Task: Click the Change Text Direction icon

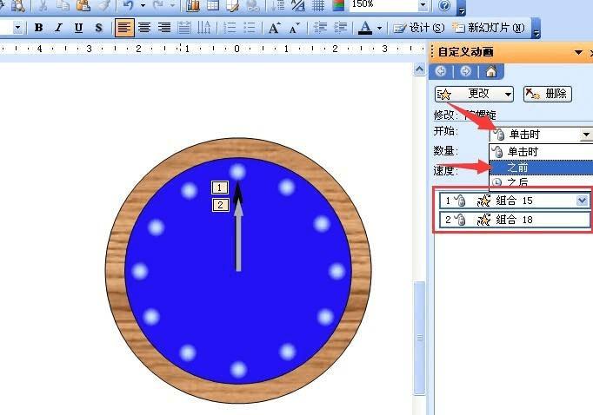Action: point(204,28)
